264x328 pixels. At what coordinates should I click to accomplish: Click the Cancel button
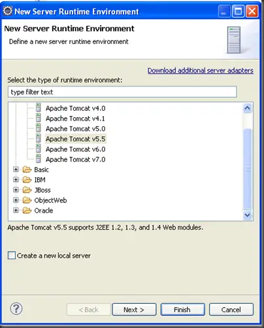(x=231, y=310)
